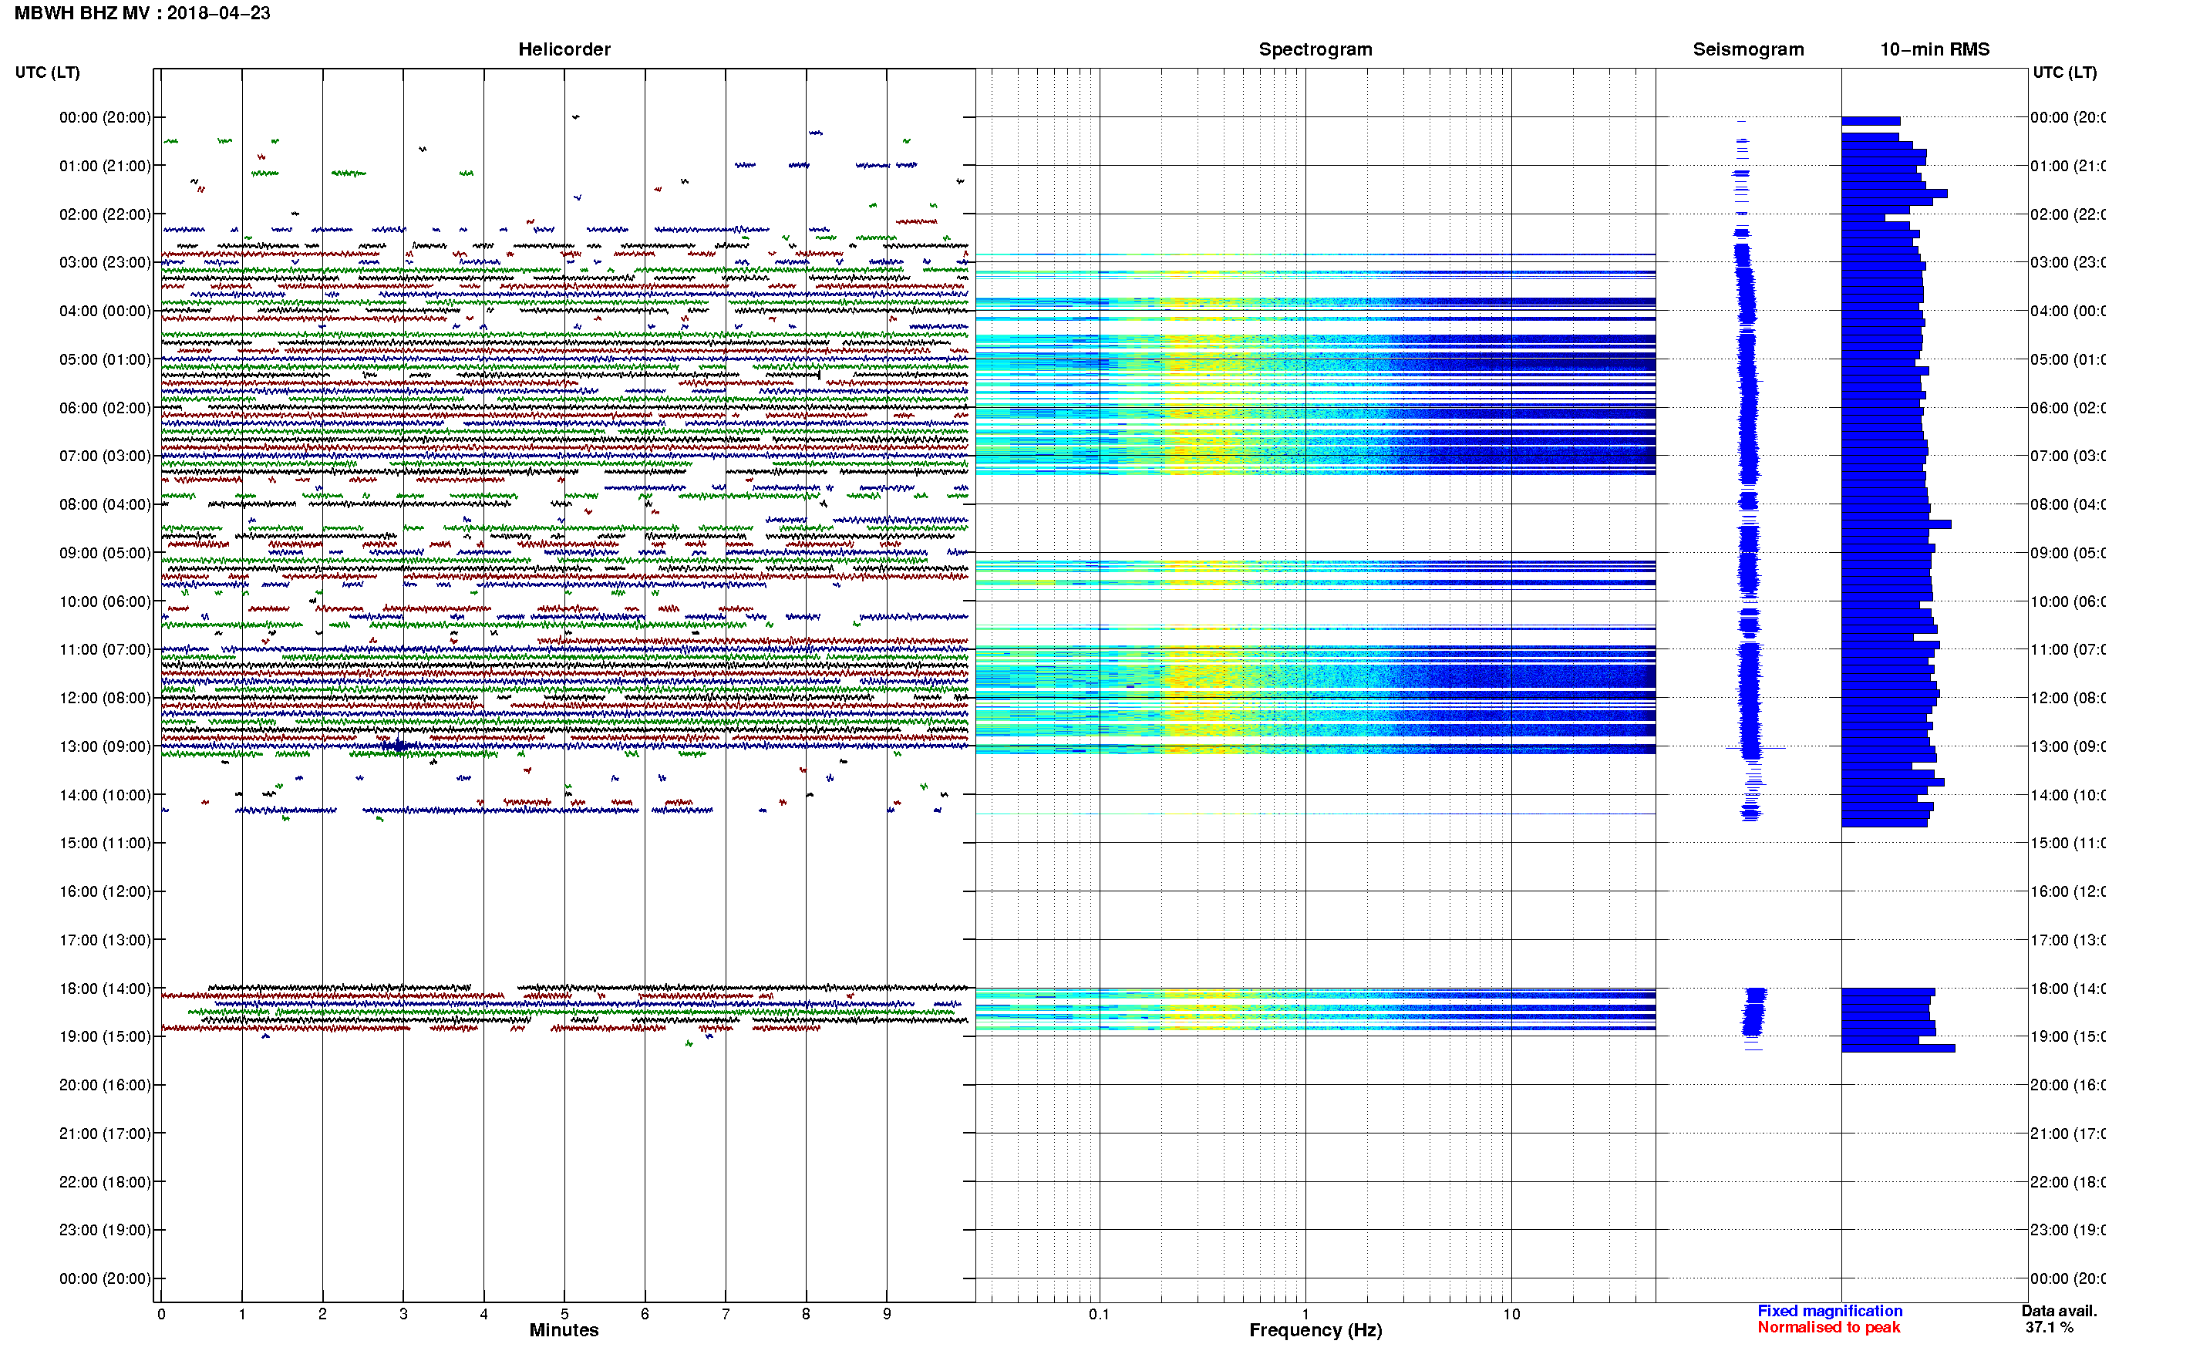Click minute tick label '0' on helicorder
The width and height of the screenshot is (2193, 1371).
click(161, 1314)
